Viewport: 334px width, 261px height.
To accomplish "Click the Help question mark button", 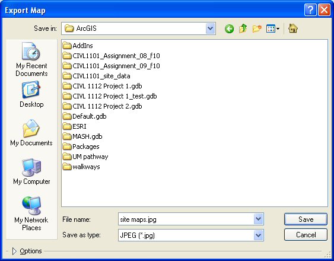I will pos(310,10).
